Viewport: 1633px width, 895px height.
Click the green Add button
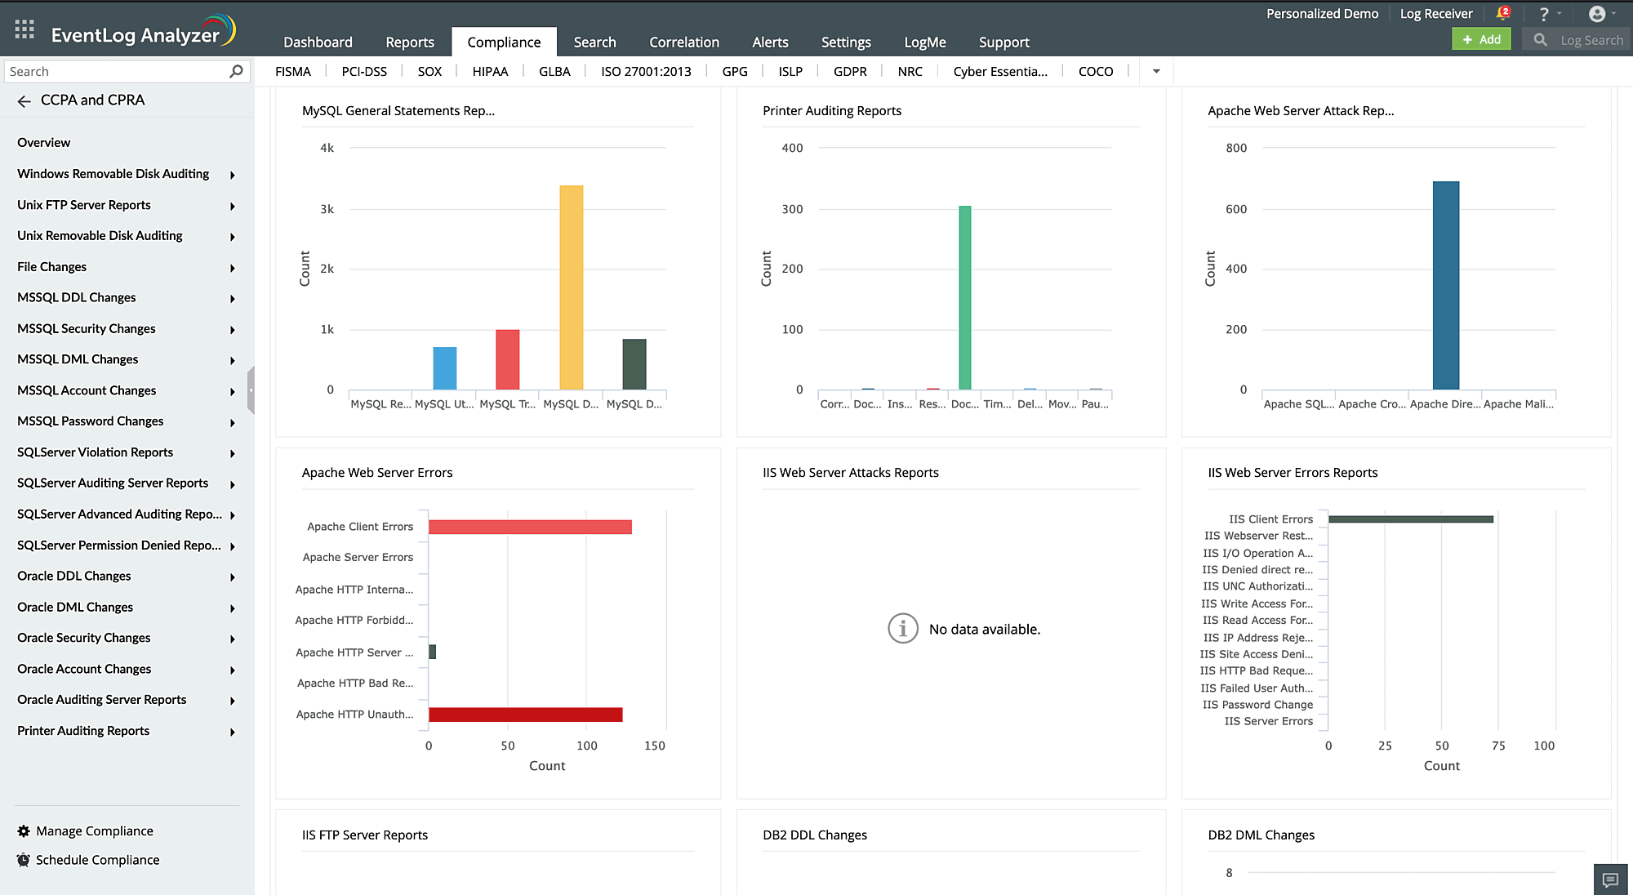point(1481,39)
